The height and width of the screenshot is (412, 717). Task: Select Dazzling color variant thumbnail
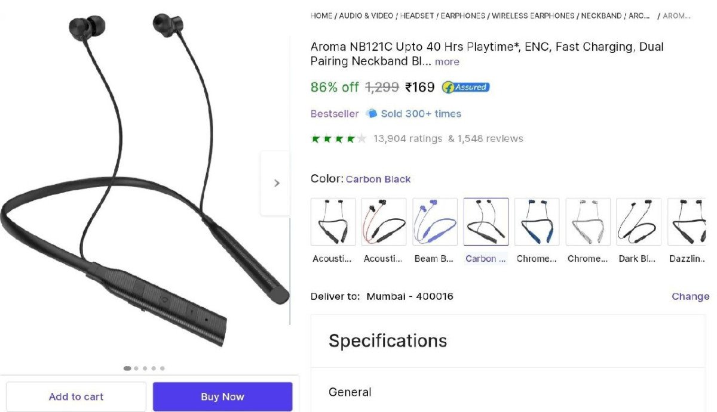[x=687, y=222]
